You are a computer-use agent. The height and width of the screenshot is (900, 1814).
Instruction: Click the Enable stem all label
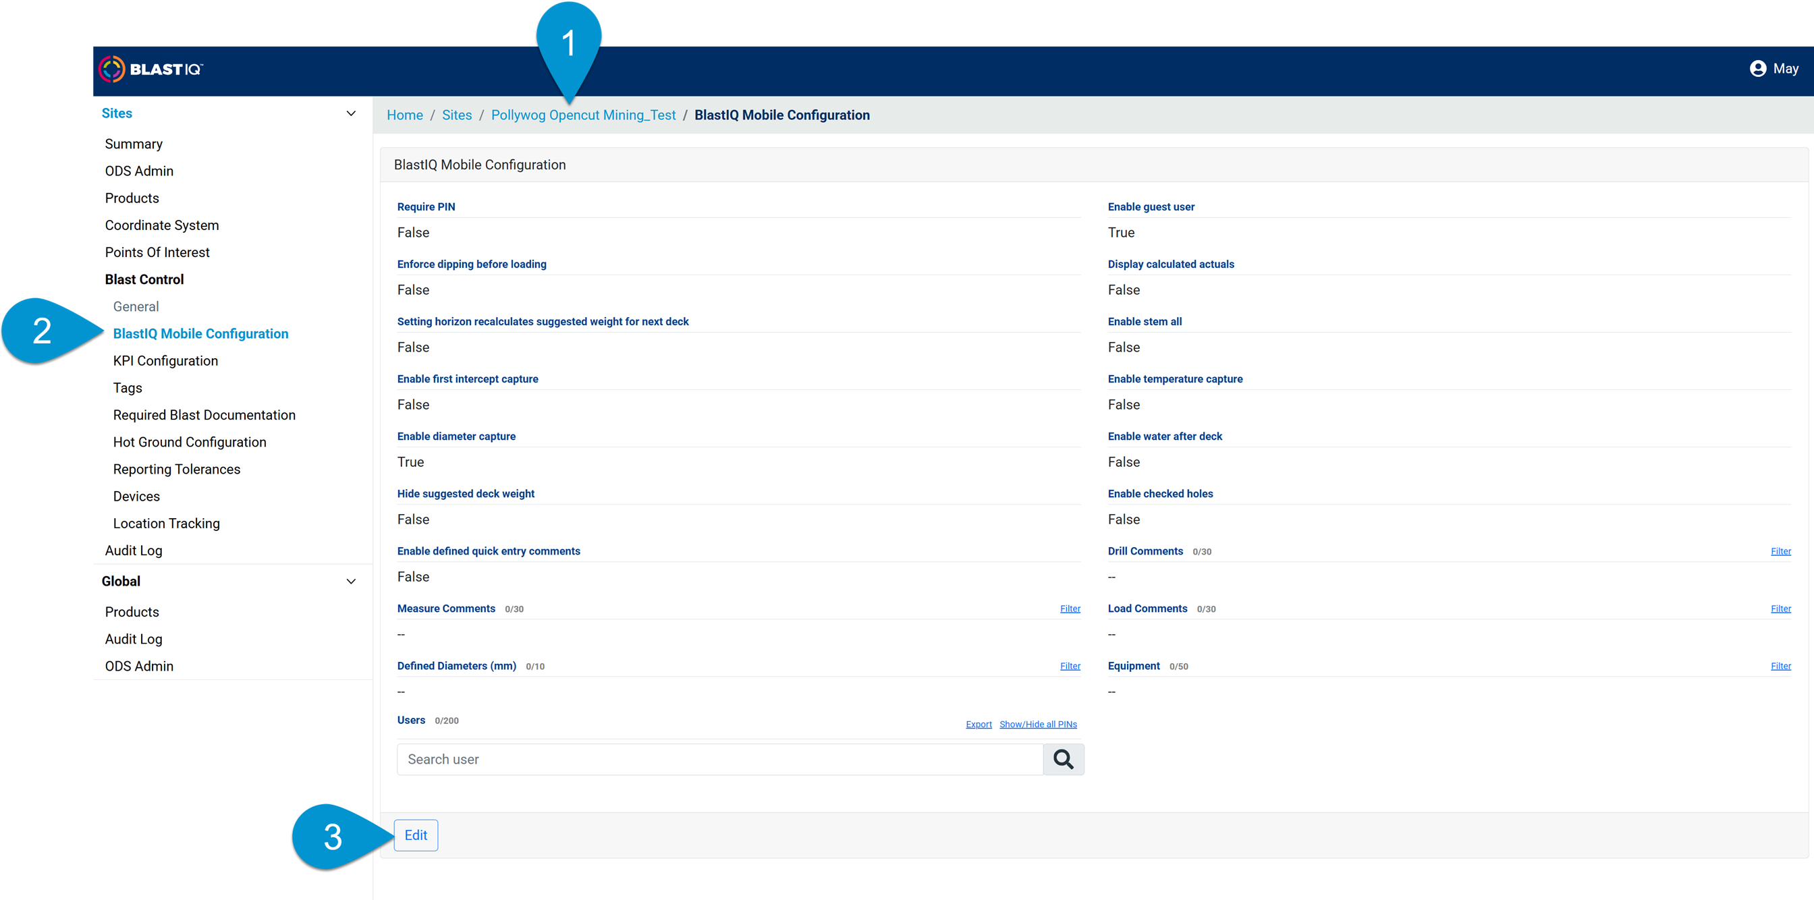1145,321
